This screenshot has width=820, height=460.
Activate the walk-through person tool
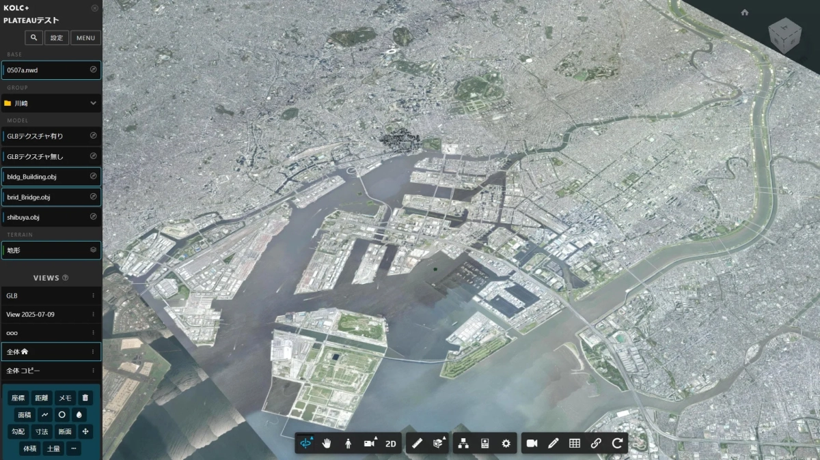click(x=348, y=443)
